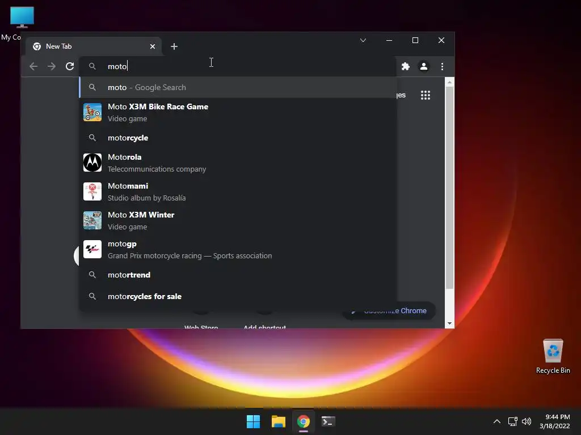
Task: Click the Moto X3M Bike Race thumbnail
Action: coord(92,112)
